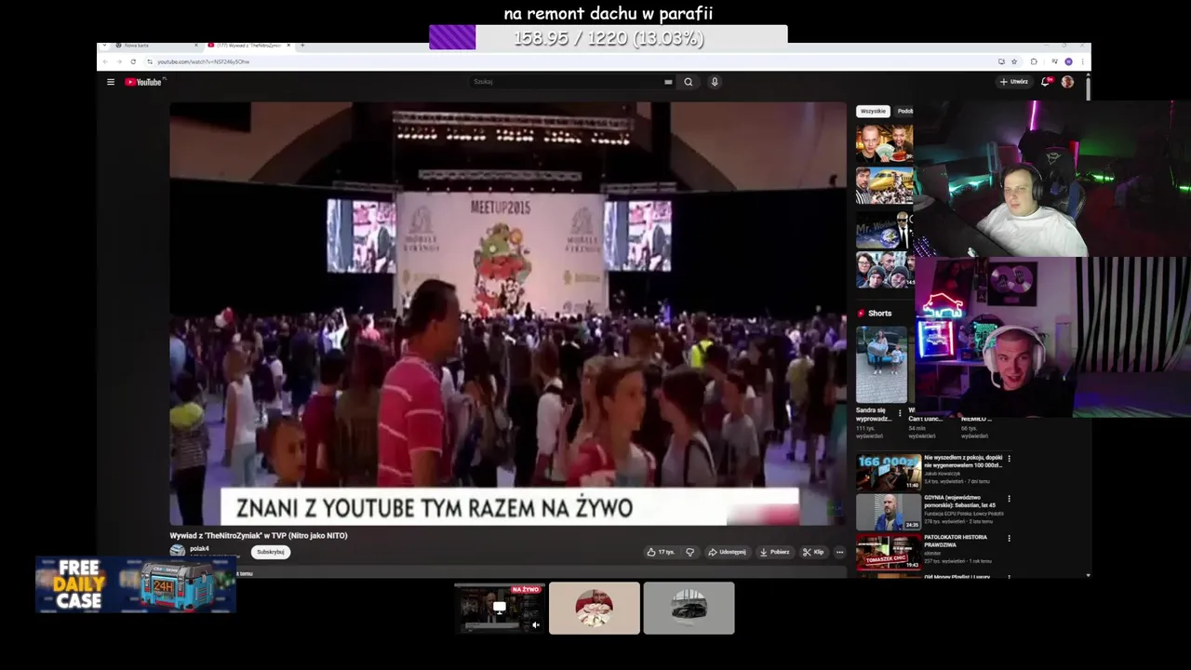Open the on-screen keyboard icon in search
The image size is (1191, 670).
668,82
